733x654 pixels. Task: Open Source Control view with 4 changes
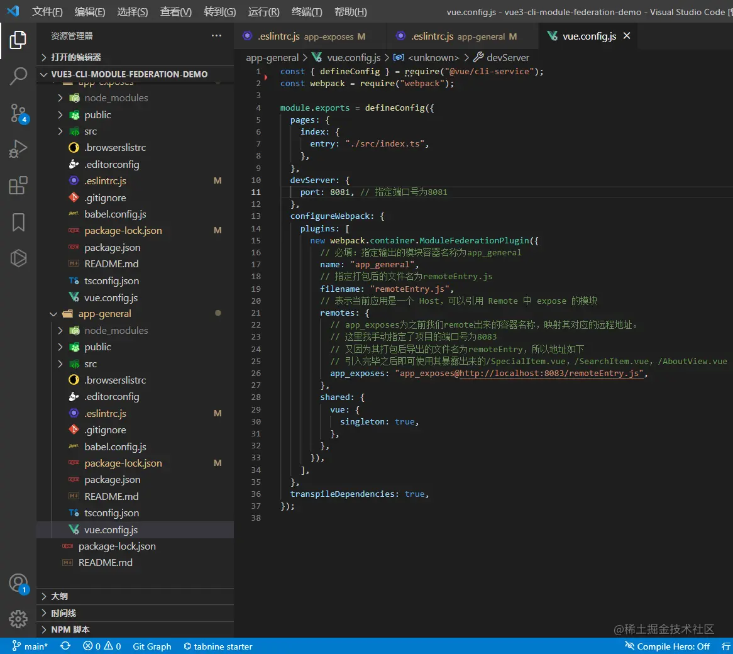pyautogui.click(x=19, y=113)
